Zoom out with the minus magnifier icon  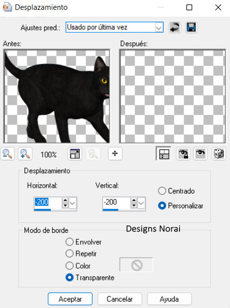(x=7, y=154)
